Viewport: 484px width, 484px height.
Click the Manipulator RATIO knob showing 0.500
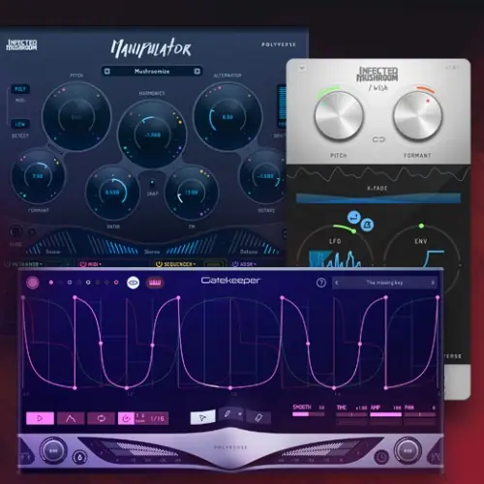coord(112,193)
